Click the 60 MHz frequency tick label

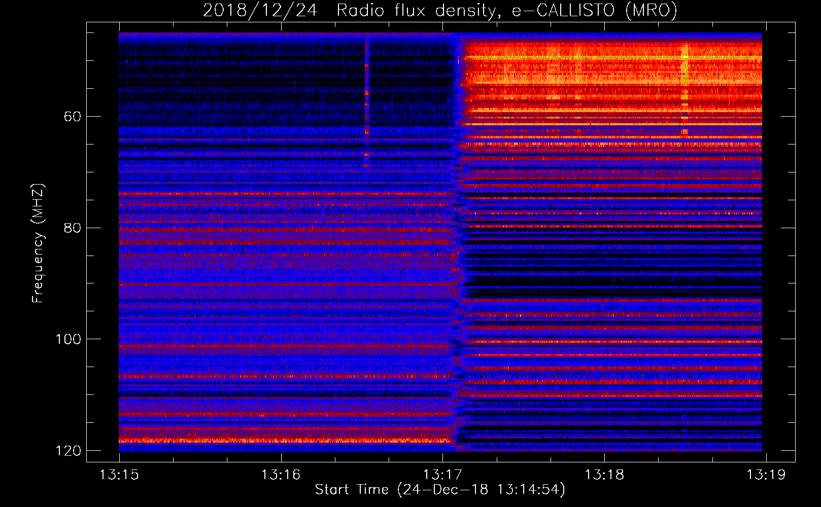[73, 117]
